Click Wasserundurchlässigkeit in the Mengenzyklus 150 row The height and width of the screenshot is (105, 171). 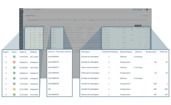click(90, 95)
